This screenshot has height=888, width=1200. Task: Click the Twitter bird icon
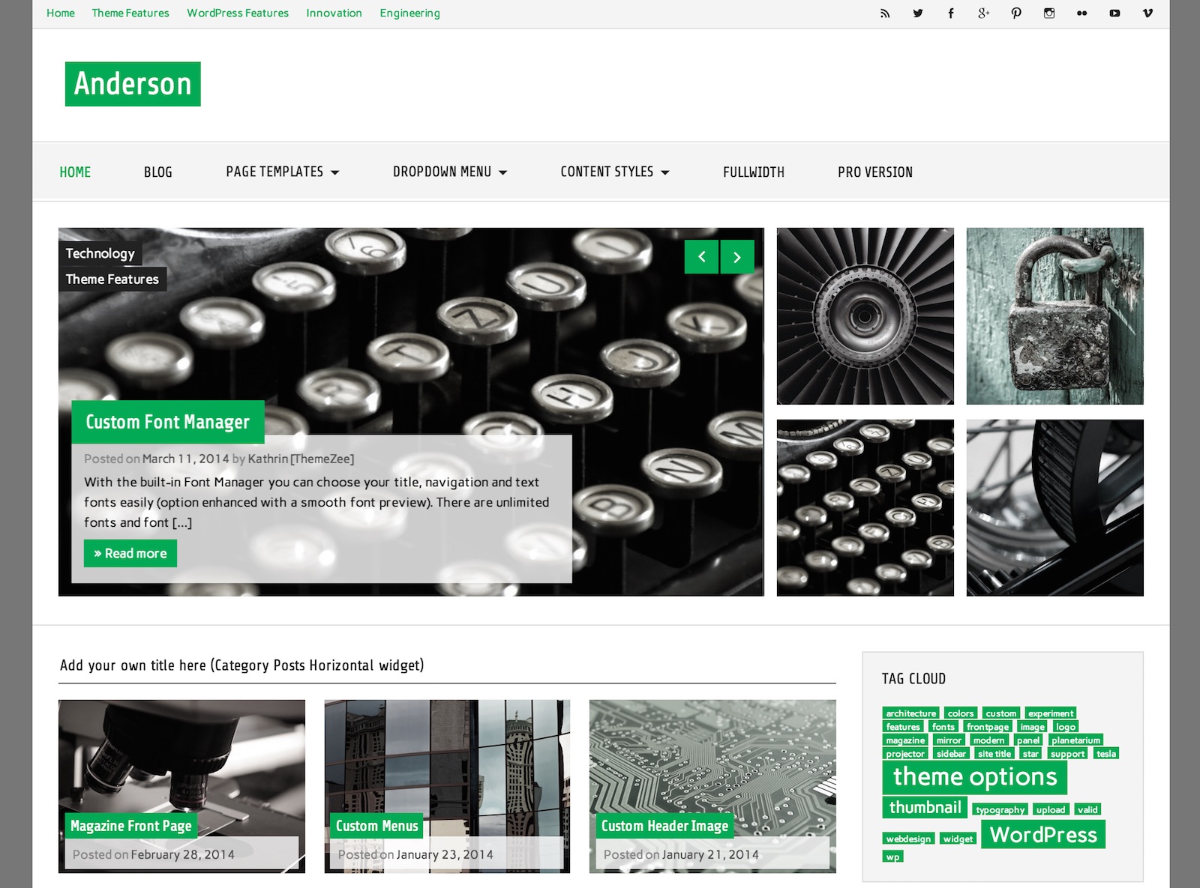[918, 13]
